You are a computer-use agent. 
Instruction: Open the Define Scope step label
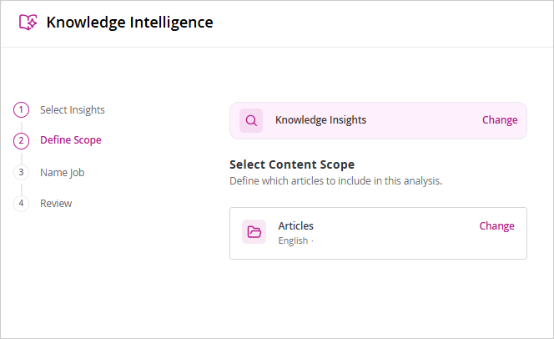(x=71, y=140)
